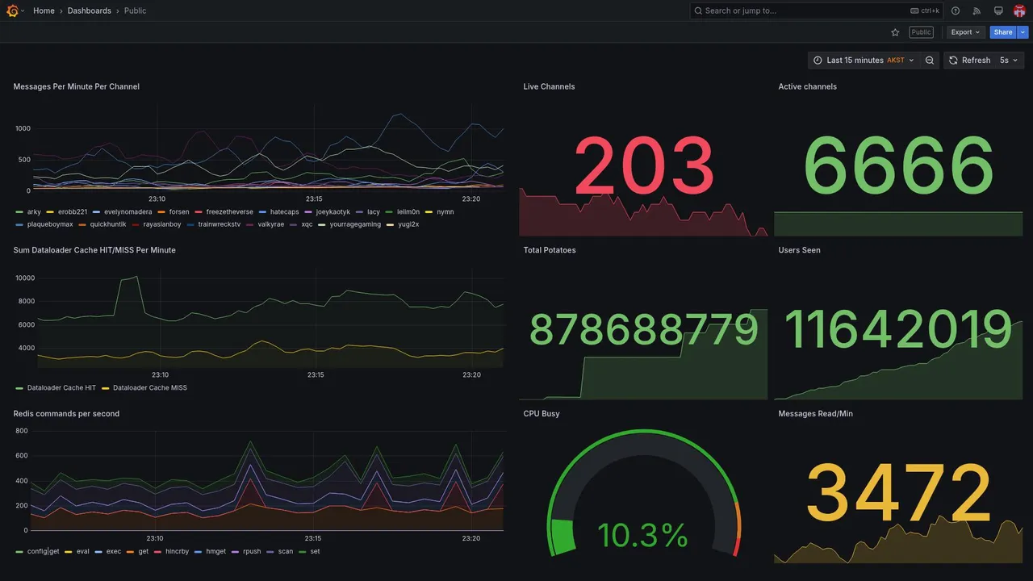Open the news RSS feed icon
Image resolution: width=1033 pixels, height=581 pixels.
point(977,10)
